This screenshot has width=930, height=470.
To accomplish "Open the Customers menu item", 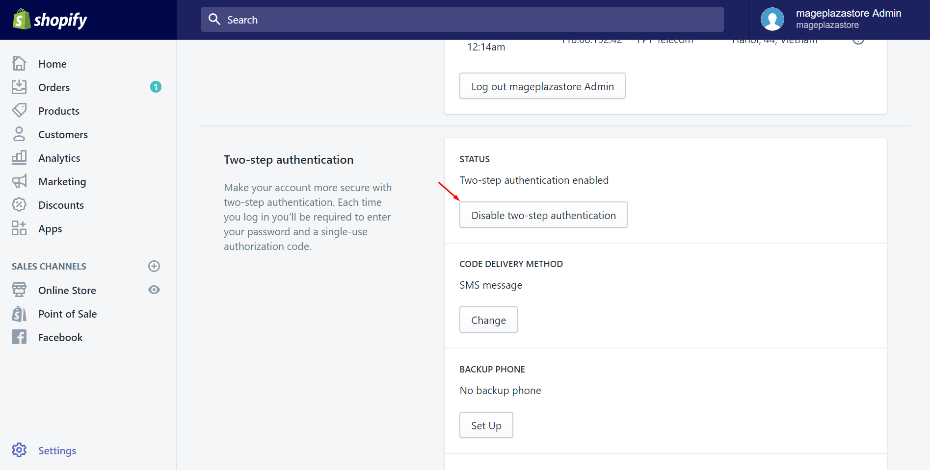I will (63, 134).
